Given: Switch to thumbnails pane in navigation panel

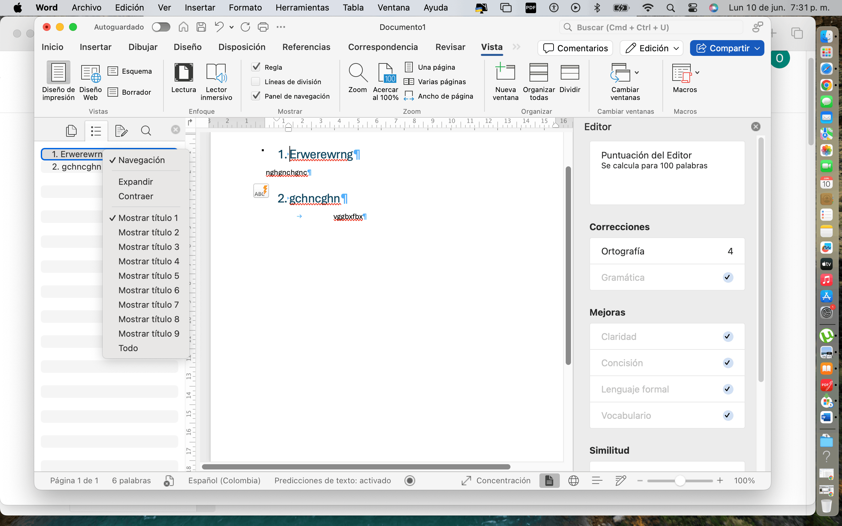Looking at the screenshot, I should tap(71, 131).
